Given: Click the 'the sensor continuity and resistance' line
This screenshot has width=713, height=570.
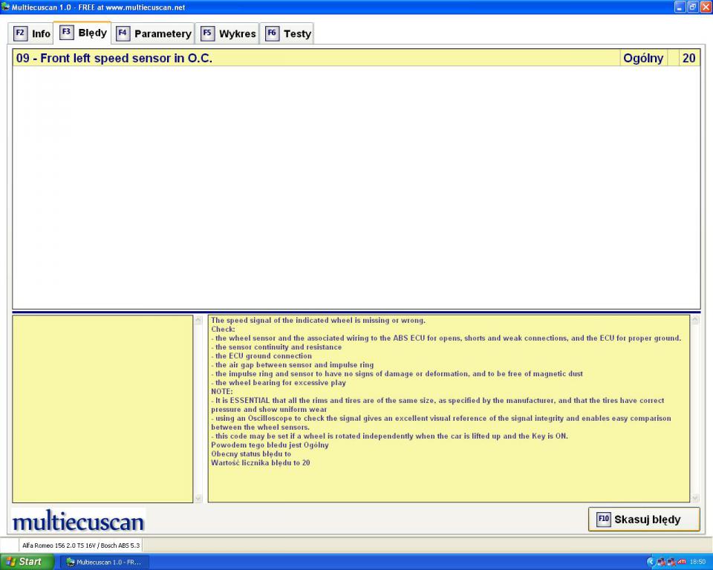Looking at the screenshot, I should (276, 347).
